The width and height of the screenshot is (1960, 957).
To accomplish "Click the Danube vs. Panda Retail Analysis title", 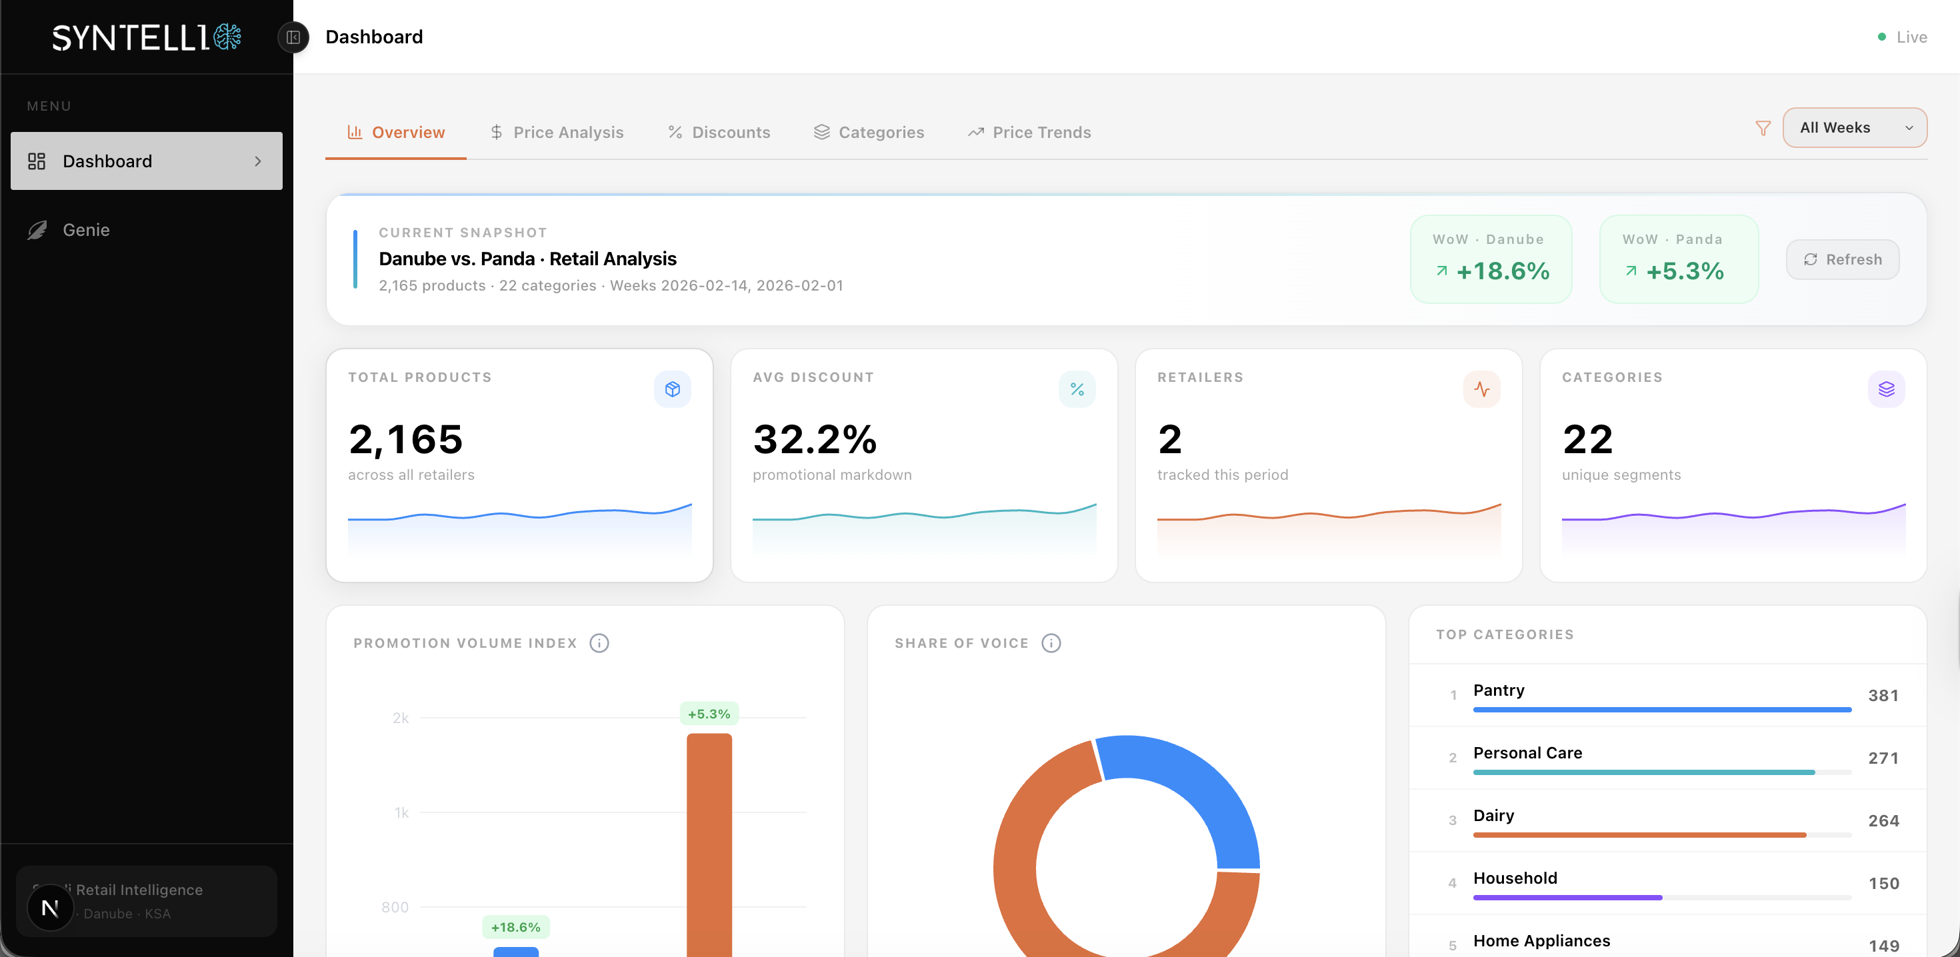I will (527, 259).
